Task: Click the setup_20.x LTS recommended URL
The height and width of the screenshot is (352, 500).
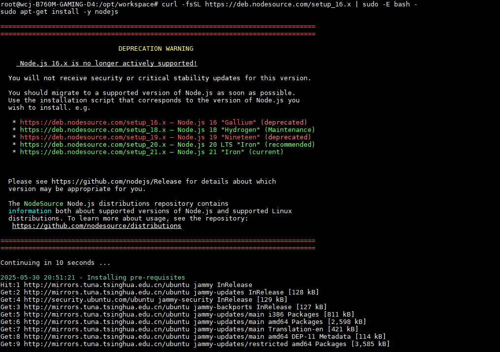Action: coord(93,145)
